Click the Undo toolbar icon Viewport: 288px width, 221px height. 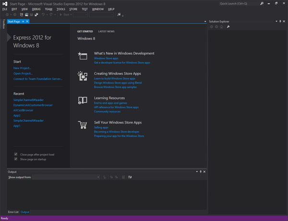(43, 15)
